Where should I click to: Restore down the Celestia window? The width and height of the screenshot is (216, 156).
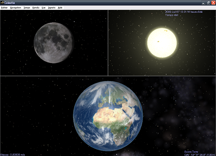click(x=208, y=3)
